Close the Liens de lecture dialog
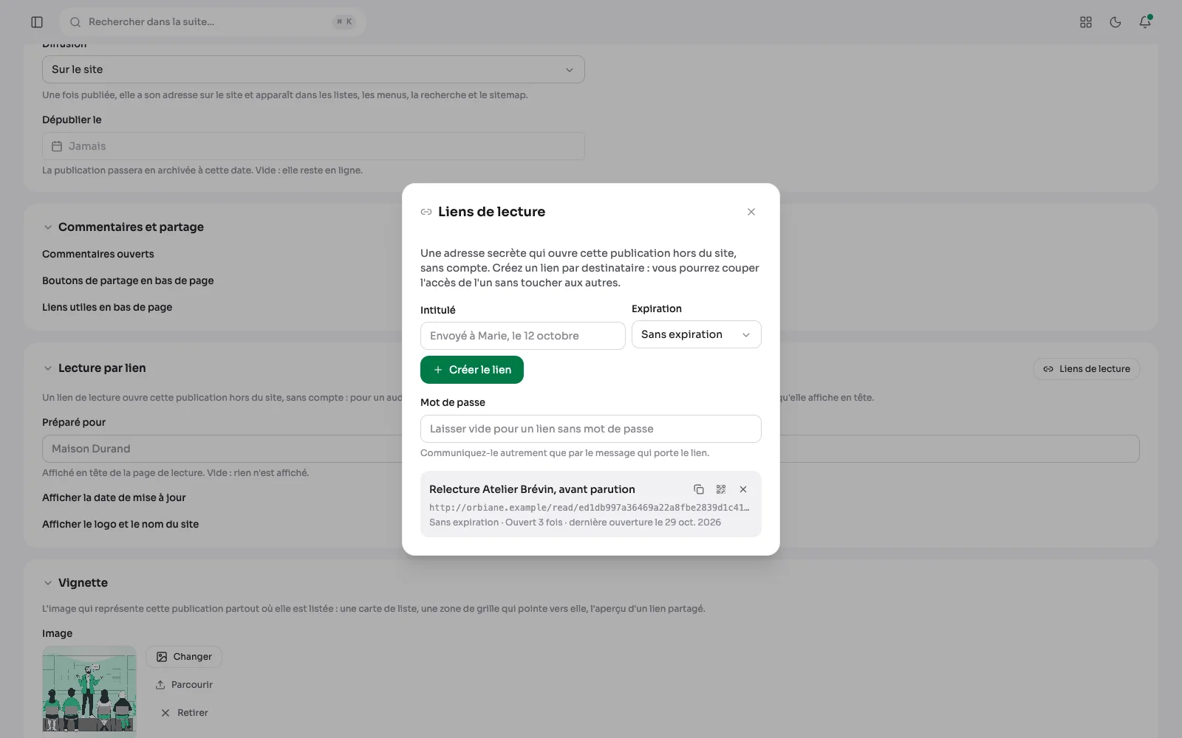The image size is (1182, 738). tap(751, 212)
